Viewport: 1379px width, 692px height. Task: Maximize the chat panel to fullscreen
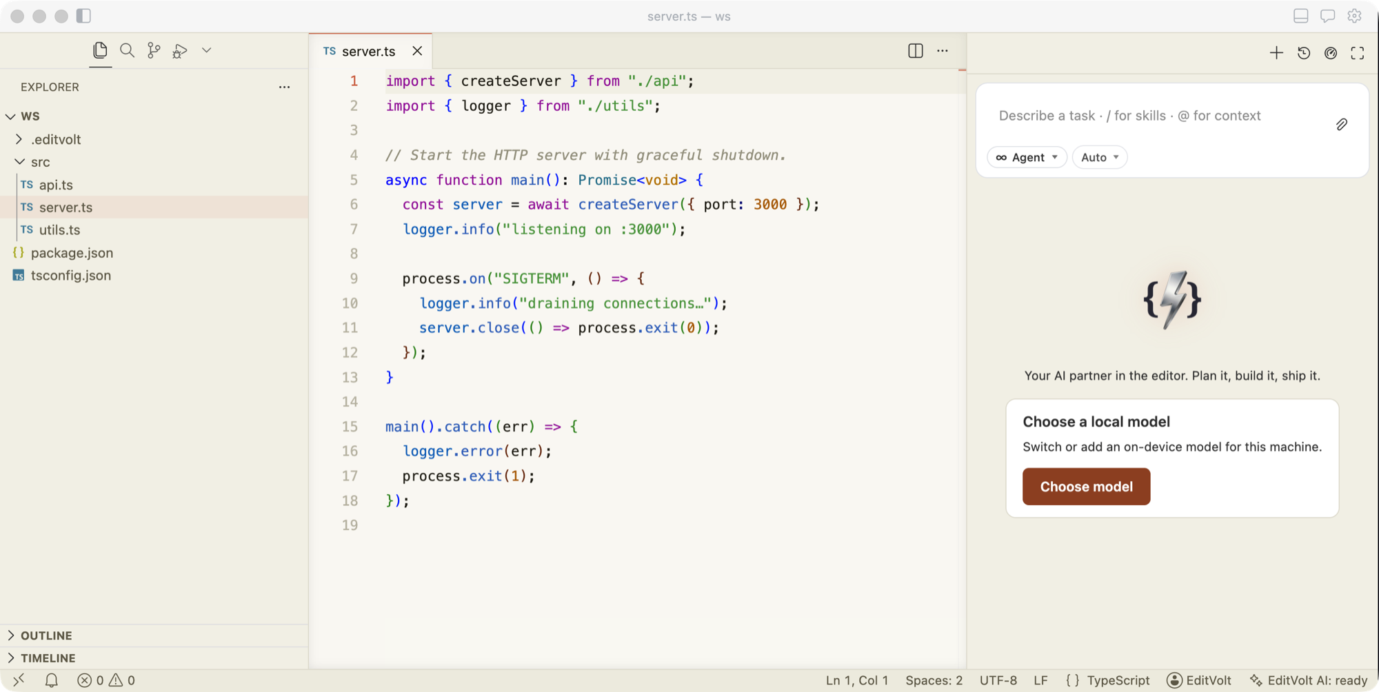click(1357, 53)
